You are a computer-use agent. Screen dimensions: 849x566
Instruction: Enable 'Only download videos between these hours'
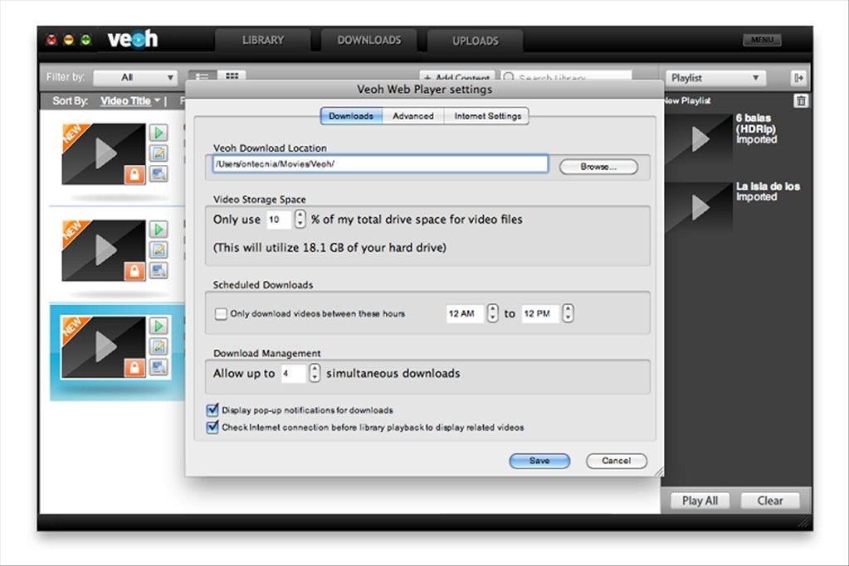click(221, 313)
